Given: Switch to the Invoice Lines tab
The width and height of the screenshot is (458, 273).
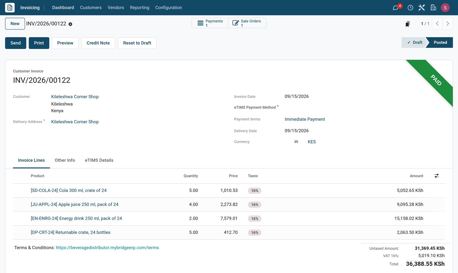Looking at the screenshot, I should (x=31, y=160).
